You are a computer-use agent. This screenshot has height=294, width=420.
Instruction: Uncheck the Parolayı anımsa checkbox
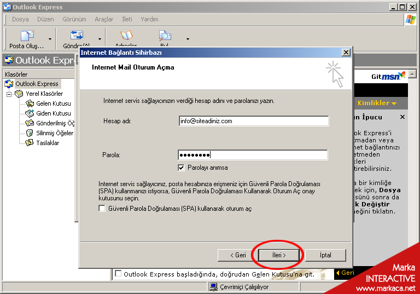181,168
